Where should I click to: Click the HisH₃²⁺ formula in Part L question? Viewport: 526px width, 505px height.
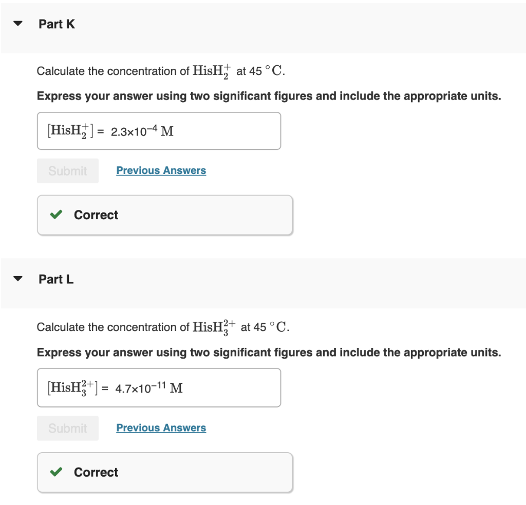click(x=214, y=327)
